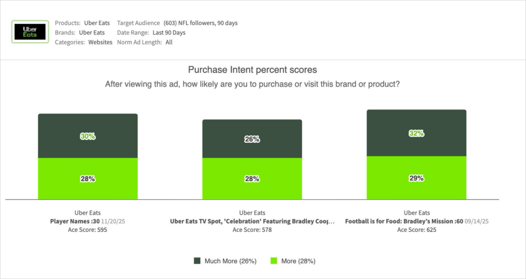This screenshot has width=526, height=279.
Task: Click the bright green More legend swatch
Action: pos(274,261)
